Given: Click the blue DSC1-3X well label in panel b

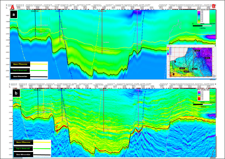Looking at the screenshot, I should point(62,90).
